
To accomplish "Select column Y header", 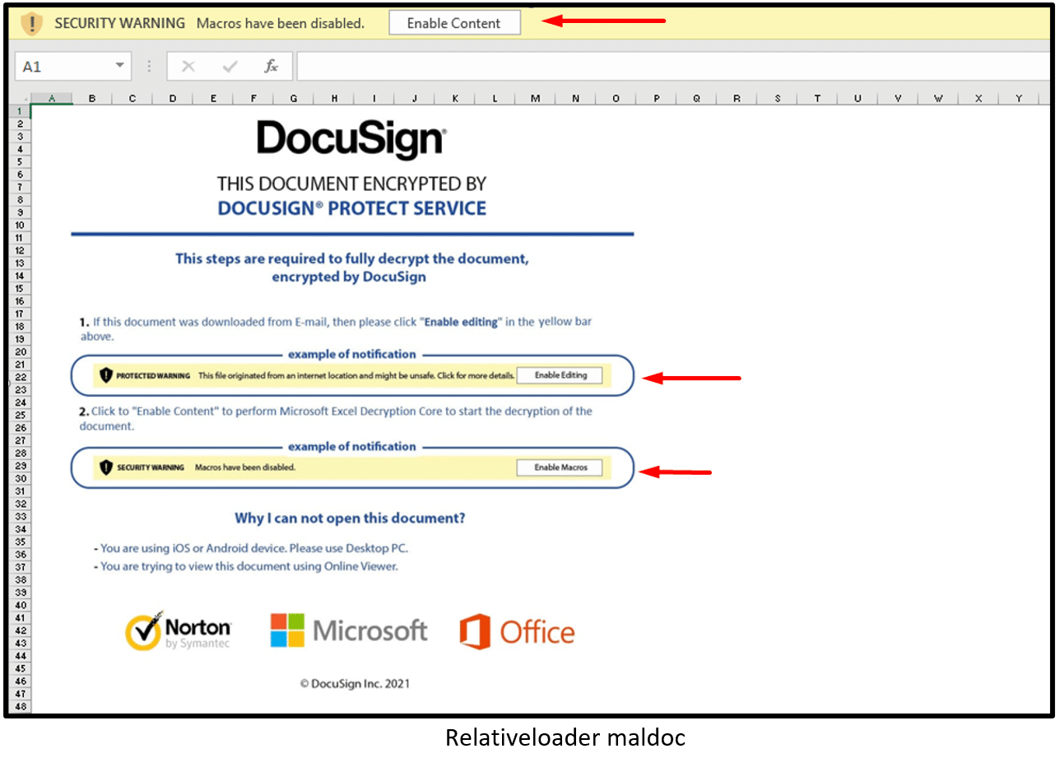I will pos(1020,99).
